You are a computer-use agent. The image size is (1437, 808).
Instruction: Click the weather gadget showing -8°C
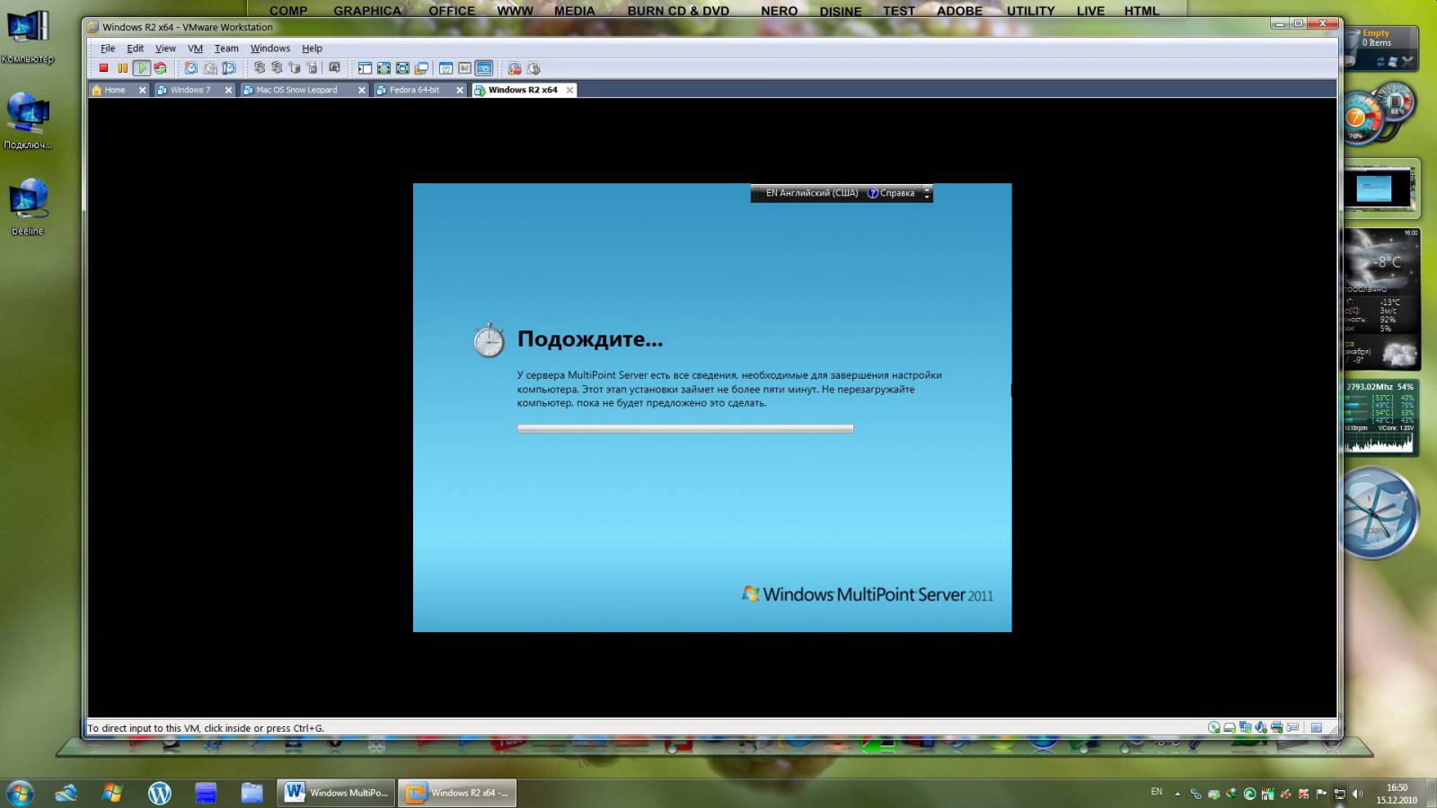pos(1381,298)
